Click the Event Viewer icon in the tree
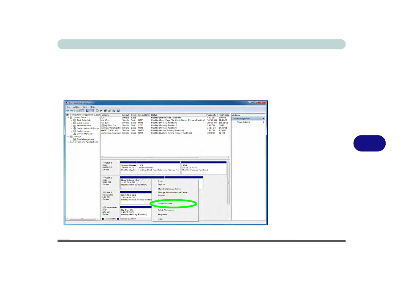The height and width of the screenshot is (284, 403). pyautogui.click(x=74, y=123)
